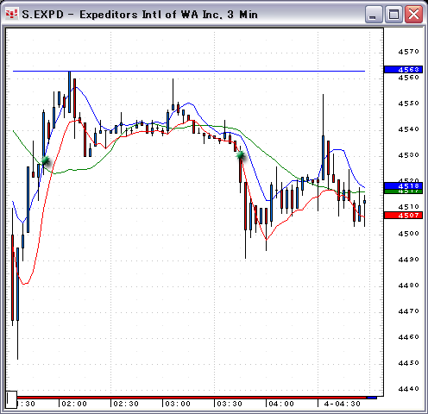Click the green 4517 price label
Viewport: 428px width, 414px height.
[404, 191]
